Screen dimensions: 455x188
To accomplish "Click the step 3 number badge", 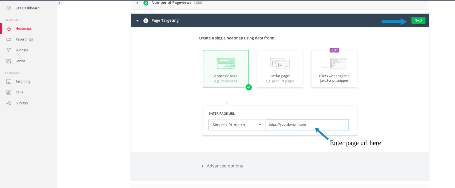I will tap(146, 21).
